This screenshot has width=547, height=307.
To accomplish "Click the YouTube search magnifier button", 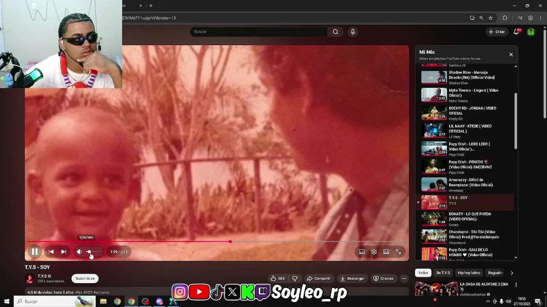I will 335,32.
